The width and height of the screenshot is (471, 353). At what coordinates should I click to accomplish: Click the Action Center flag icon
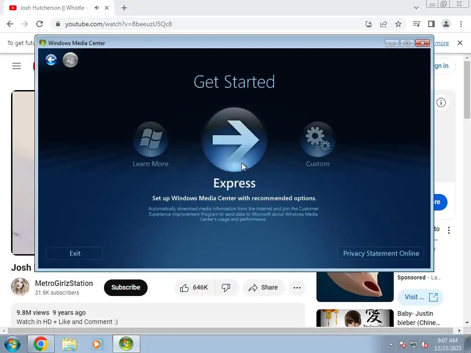[402, 344]
